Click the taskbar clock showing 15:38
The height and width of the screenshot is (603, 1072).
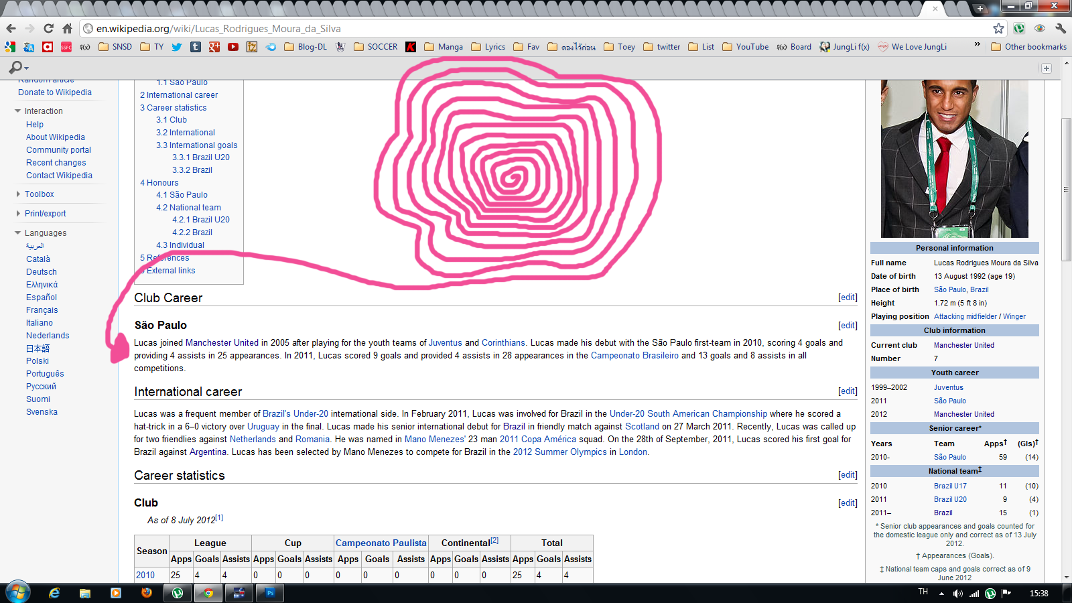(1038, 594)
